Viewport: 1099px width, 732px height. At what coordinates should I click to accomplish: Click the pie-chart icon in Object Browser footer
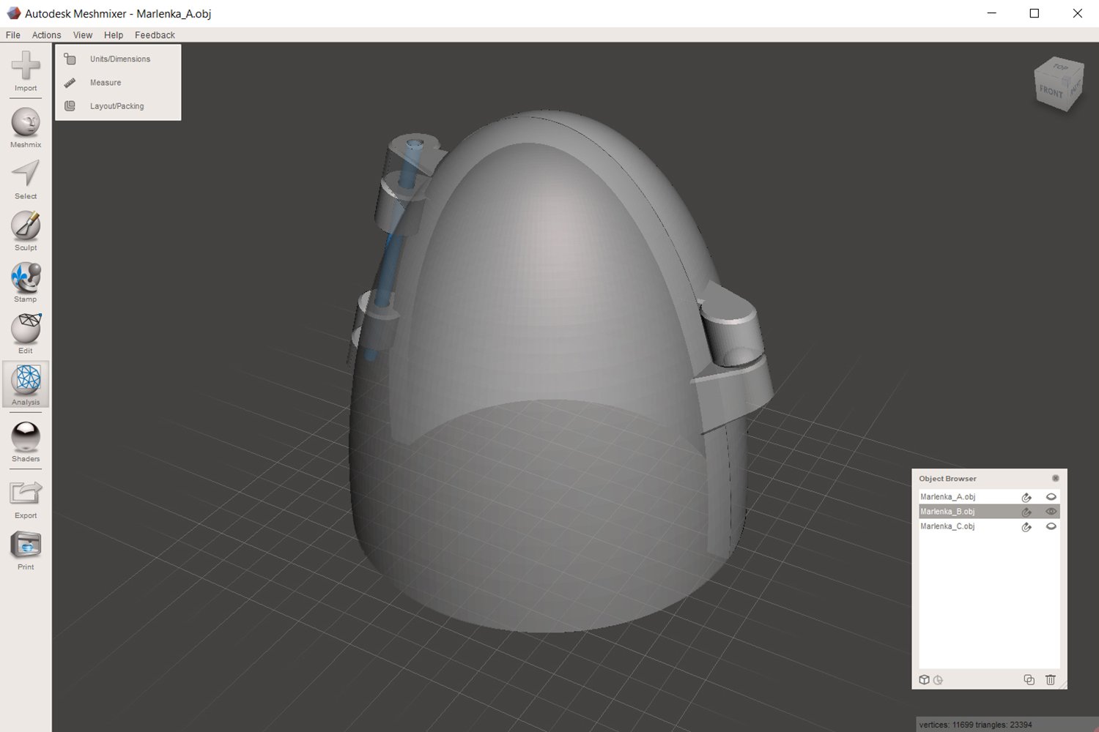click(938, 680)
